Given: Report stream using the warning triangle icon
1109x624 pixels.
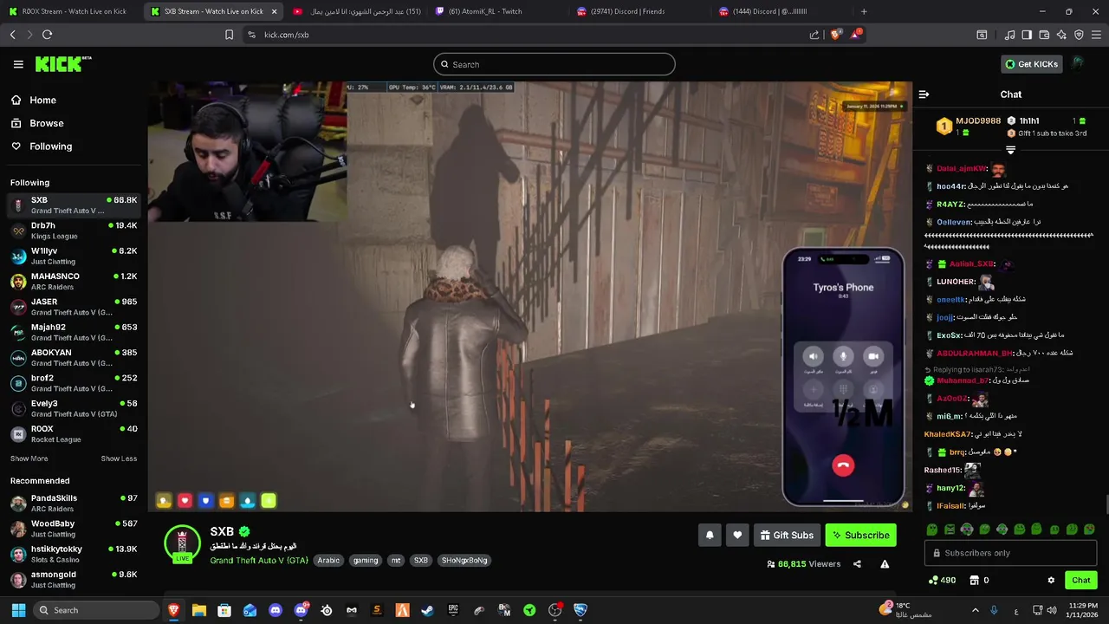Looking at the screenshot, I should tap(885, 564).
